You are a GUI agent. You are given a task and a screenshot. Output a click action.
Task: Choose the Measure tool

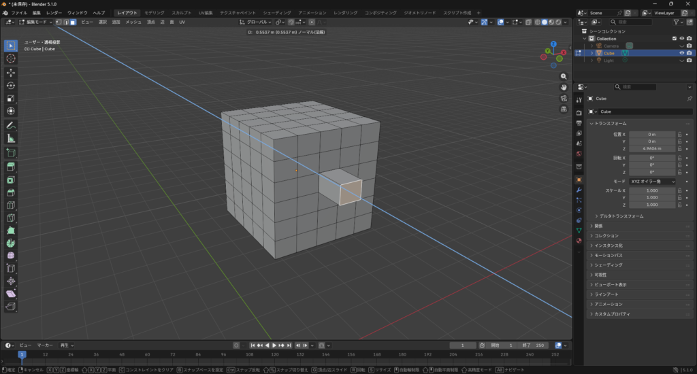(11, 138)
